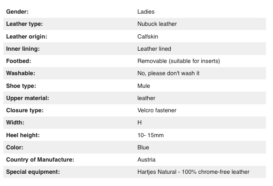Image resolution: width=273 pixels, height=186 pixels.
Task: Select Removable (suitable for inserts) text
Action: pyautogui.click(x=179, y=61)
